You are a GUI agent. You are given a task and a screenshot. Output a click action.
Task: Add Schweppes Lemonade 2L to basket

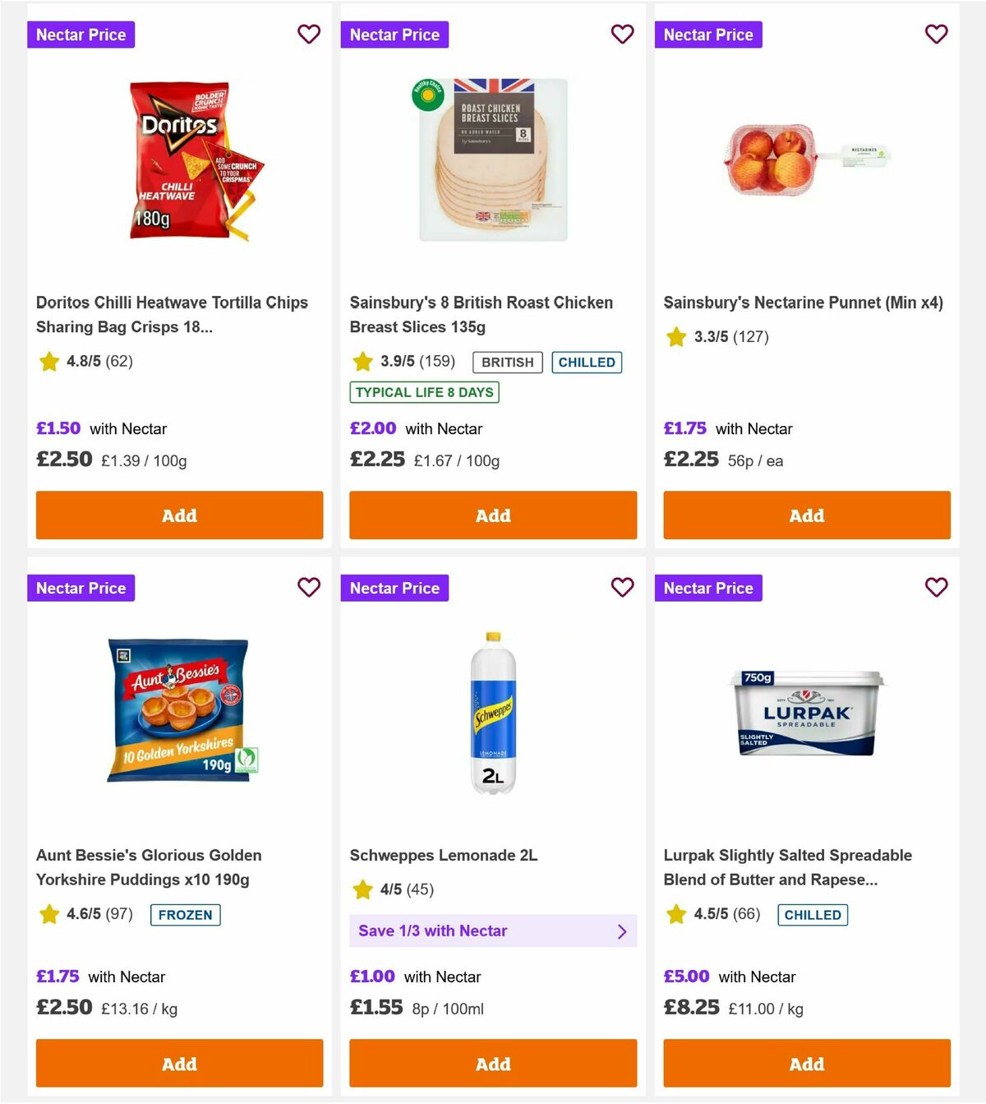pyautogui.click(x=493, y=1063)
